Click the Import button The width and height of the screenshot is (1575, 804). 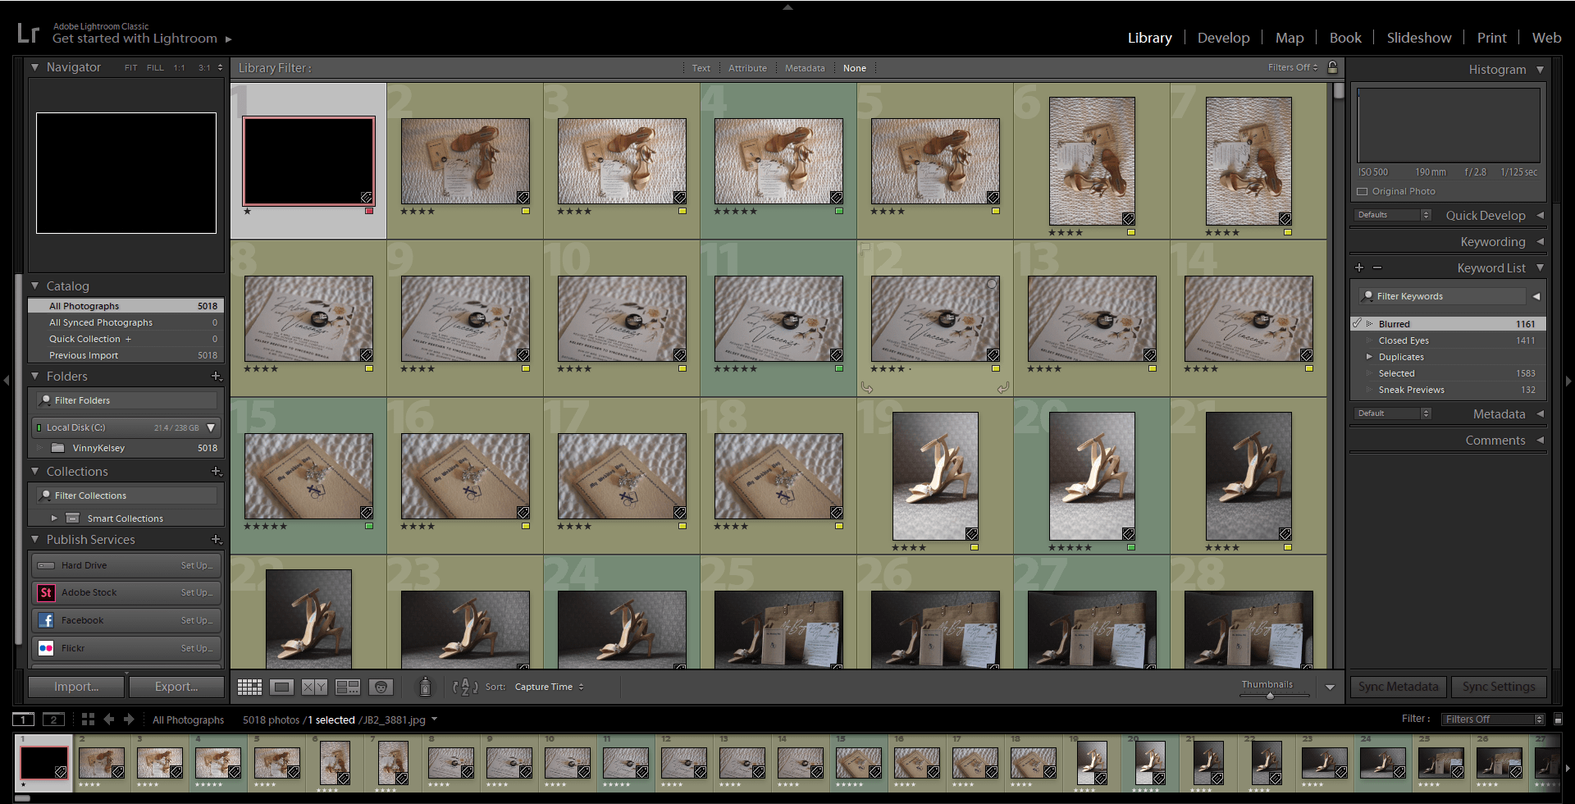point(76,687)
